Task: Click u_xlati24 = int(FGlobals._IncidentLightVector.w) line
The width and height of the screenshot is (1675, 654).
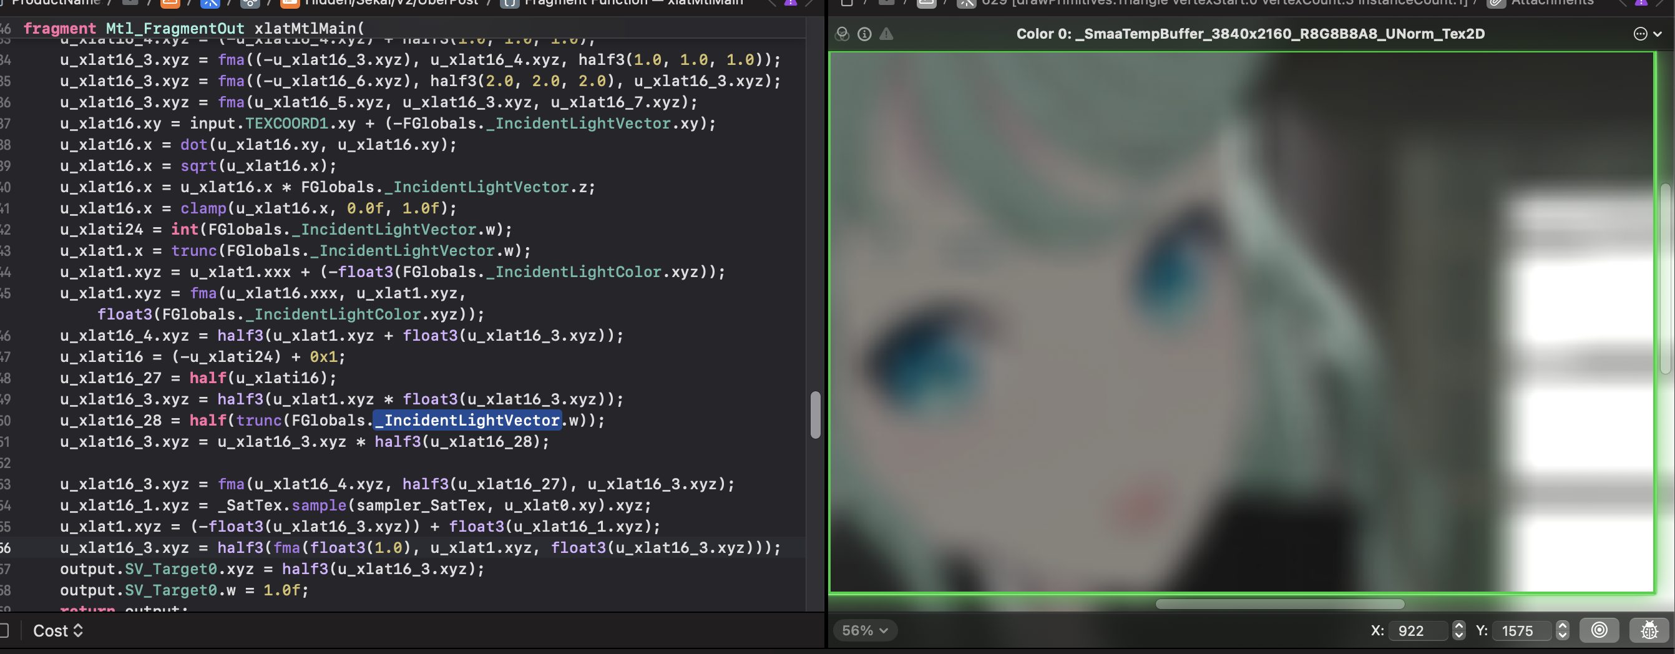Action: click(x=286, y=230)
